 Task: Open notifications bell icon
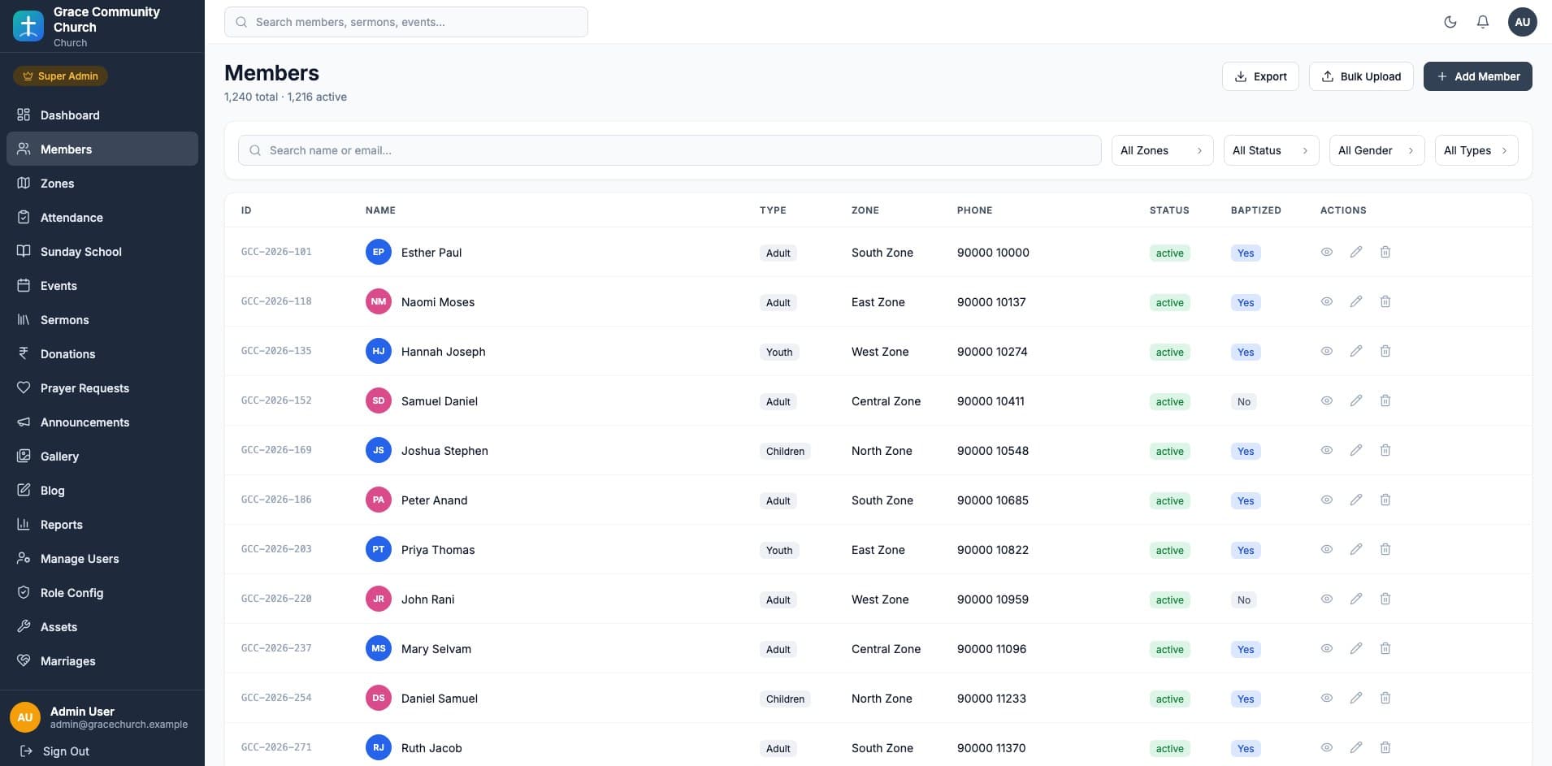pyautogui.click(x=1483, y=22)
